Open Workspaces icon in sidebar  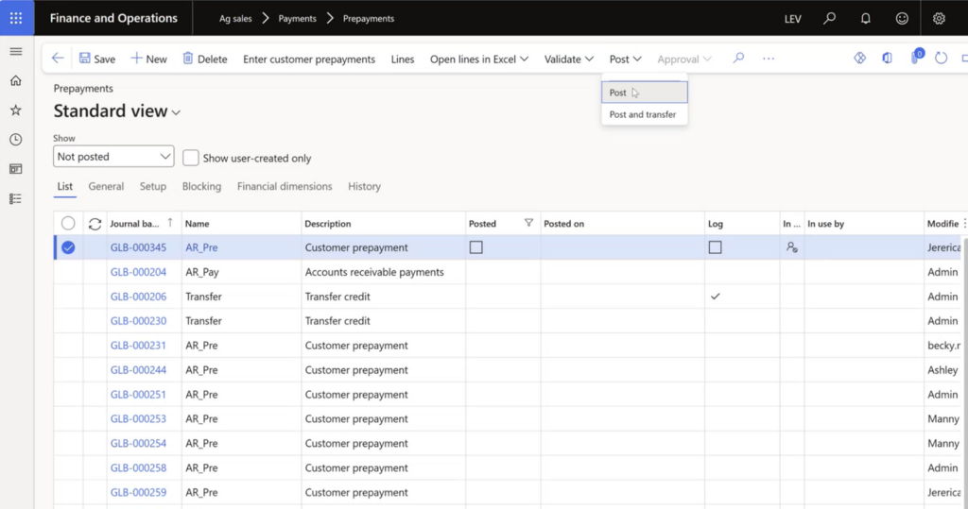(16, 169)
